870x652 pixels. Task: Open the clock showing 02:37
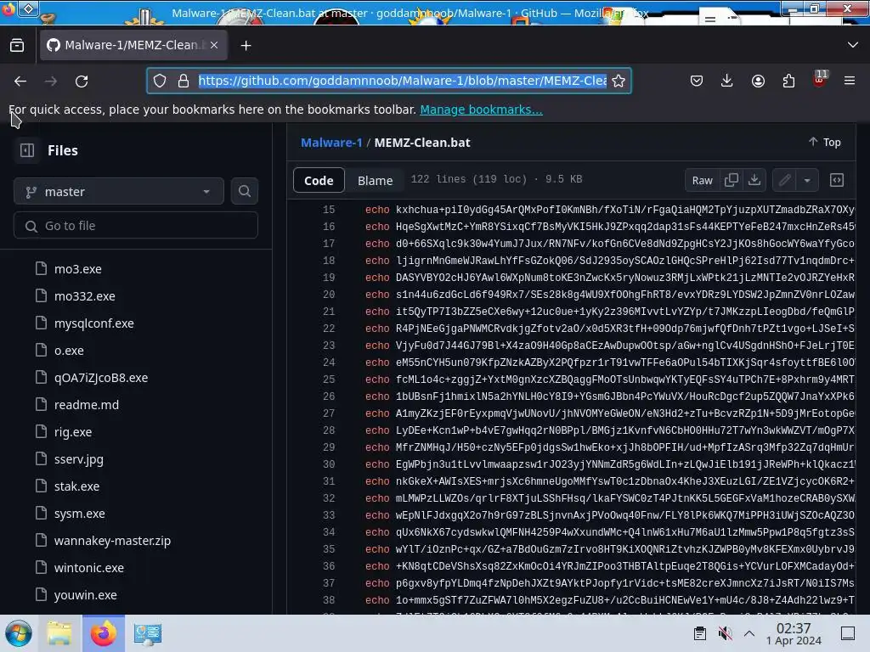point(794,633)
